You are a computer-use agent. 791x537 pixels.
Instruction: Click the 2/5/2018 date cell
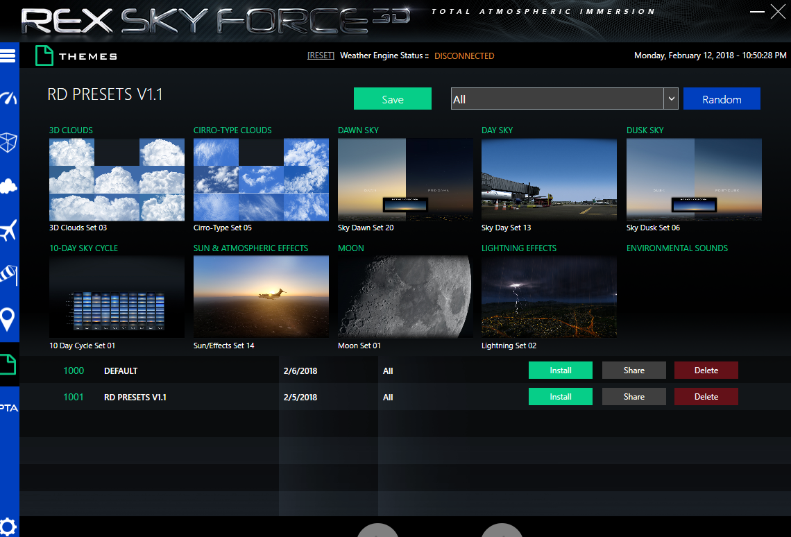[300, 398]
